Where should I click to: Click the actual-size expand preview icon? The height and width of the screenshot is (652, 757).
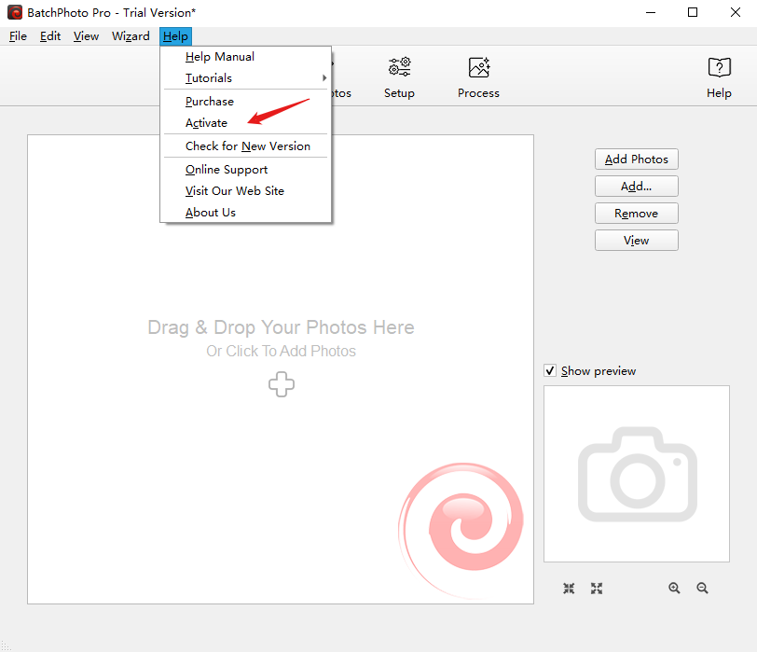597,588
